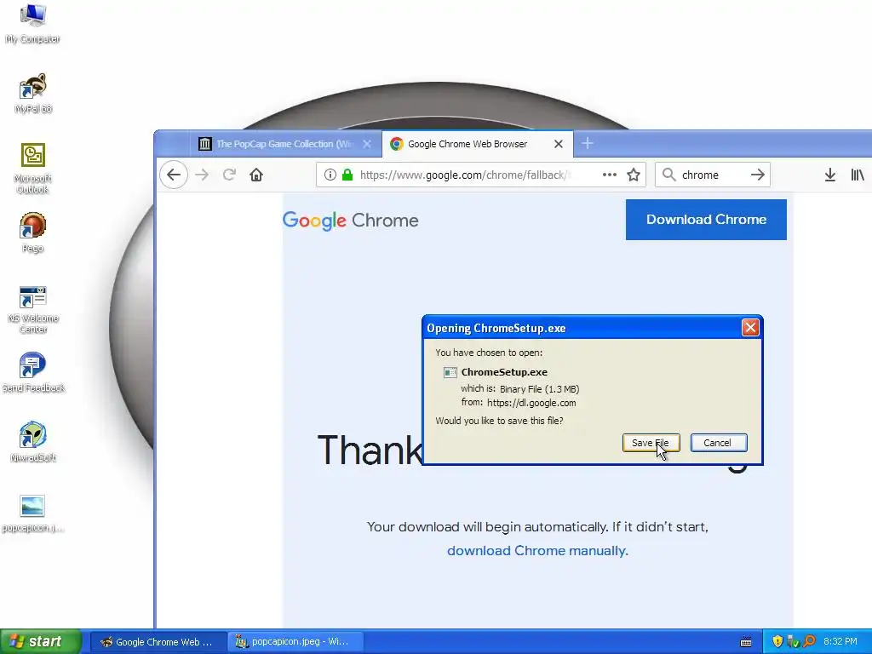Select popcapicon image file on desktop
The height and width of the screenshot is (654, 872).
click(x=33, y=513)
